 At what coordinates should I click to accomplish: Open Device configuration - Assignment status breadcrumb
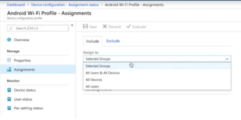[65, 5]
